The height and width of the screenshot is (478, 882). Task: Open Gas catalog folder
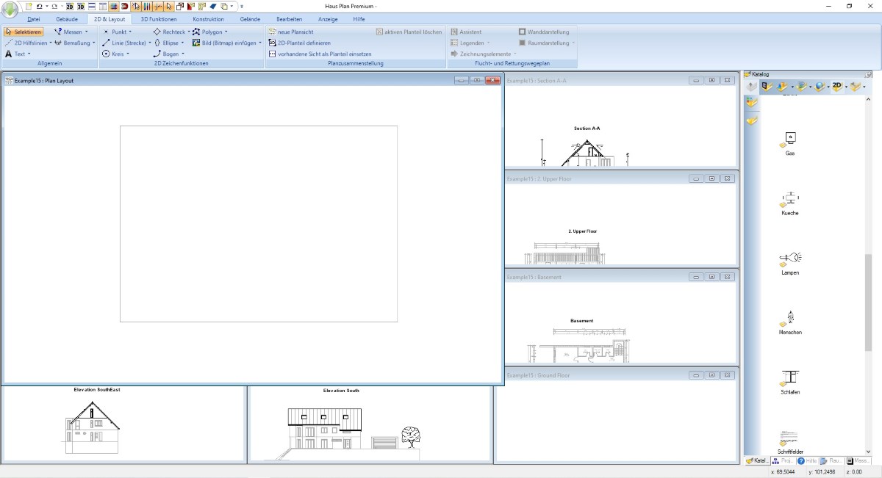click(x=789, y=142)
